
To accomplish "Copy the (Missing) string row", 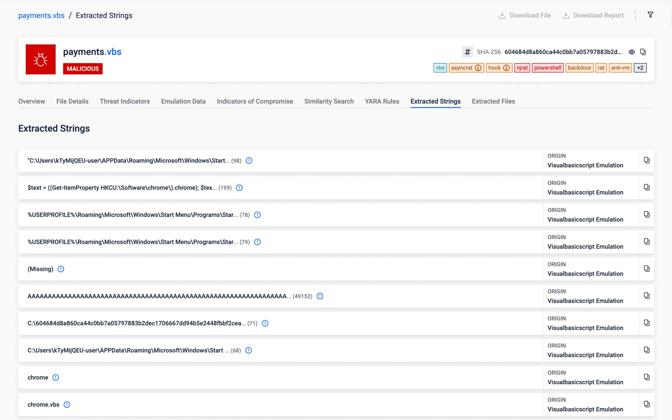I will point(647,269).
